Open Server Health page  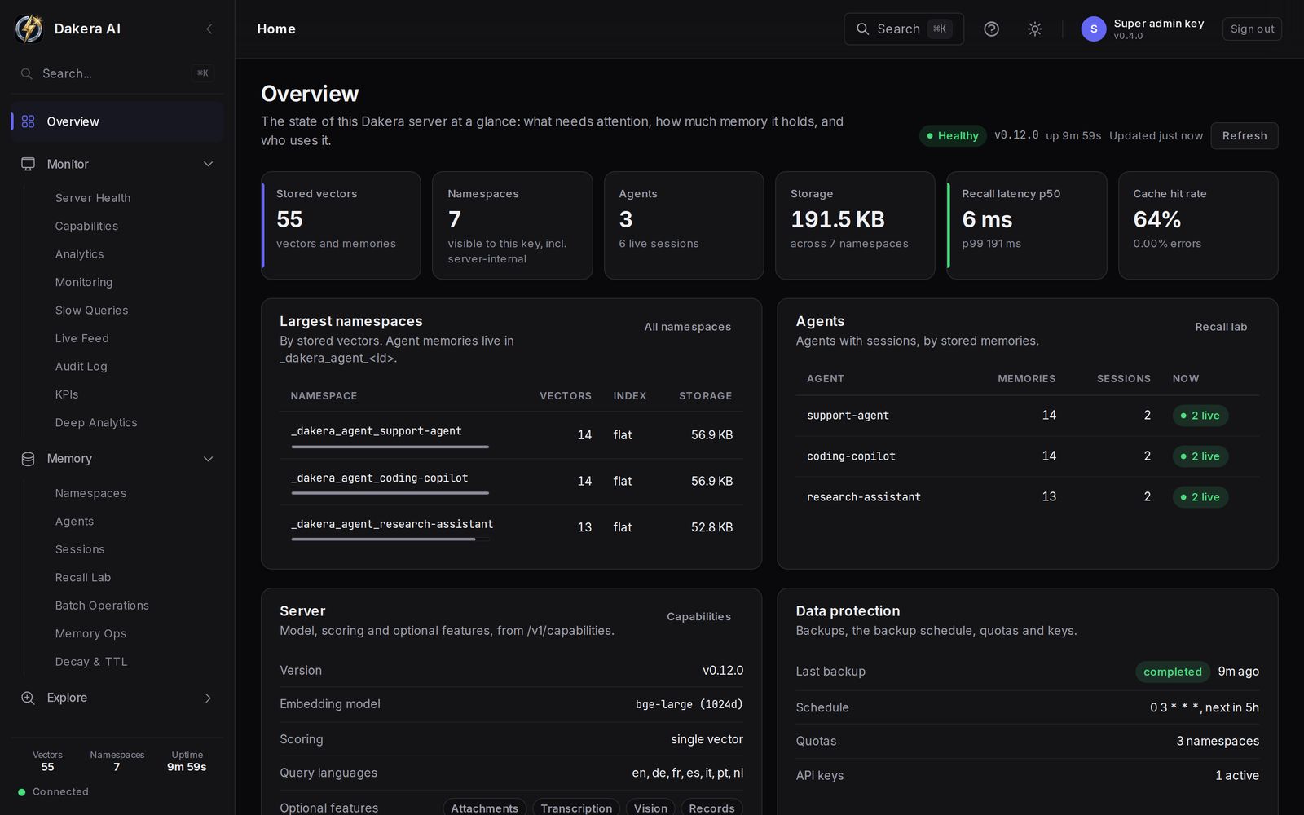point(93,198)
